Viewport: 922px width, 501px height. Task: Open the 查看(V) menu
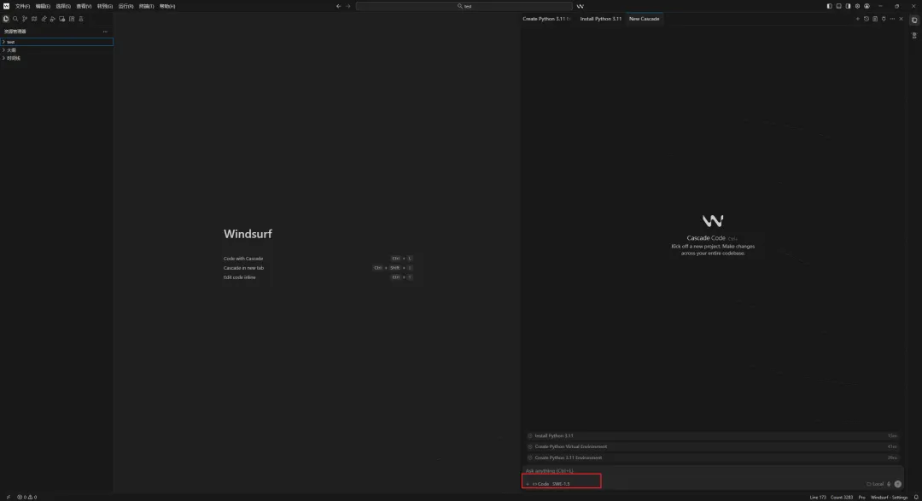84,6
